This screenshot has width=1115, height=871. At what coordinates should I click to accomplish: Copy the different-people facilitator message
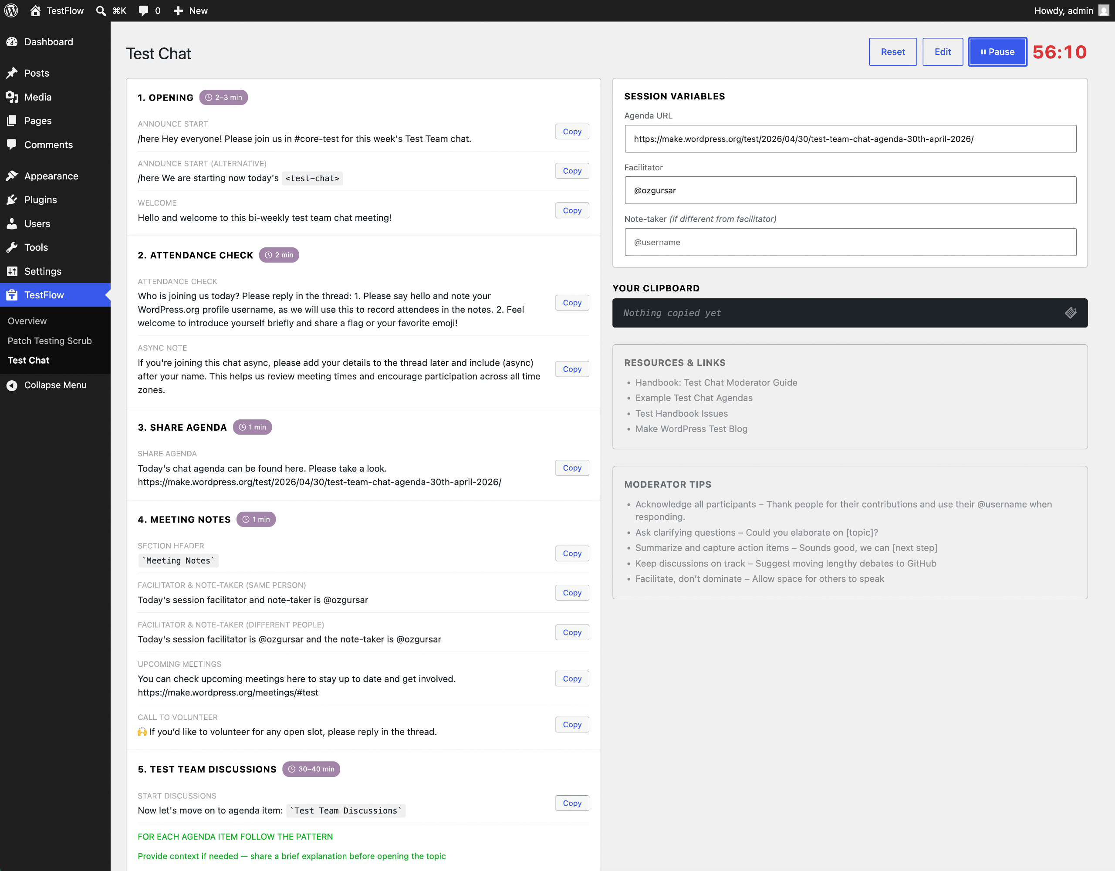coord(572,632)
